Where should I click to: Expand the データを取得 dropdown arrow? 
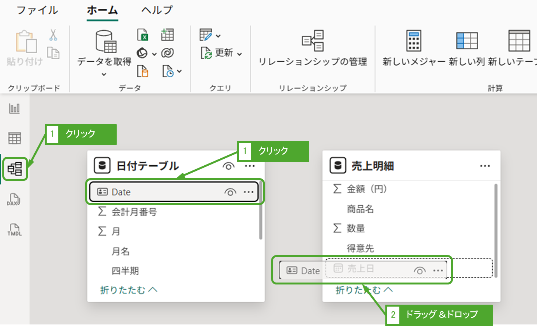[104, 74]
